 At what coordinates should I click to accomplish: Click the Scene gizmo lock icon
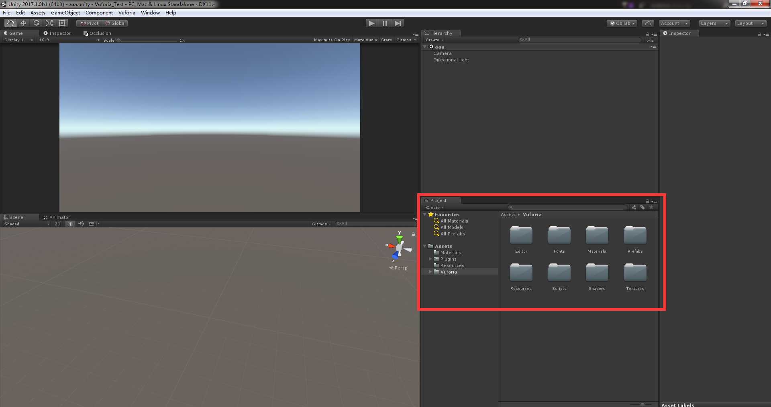(413, 234)
